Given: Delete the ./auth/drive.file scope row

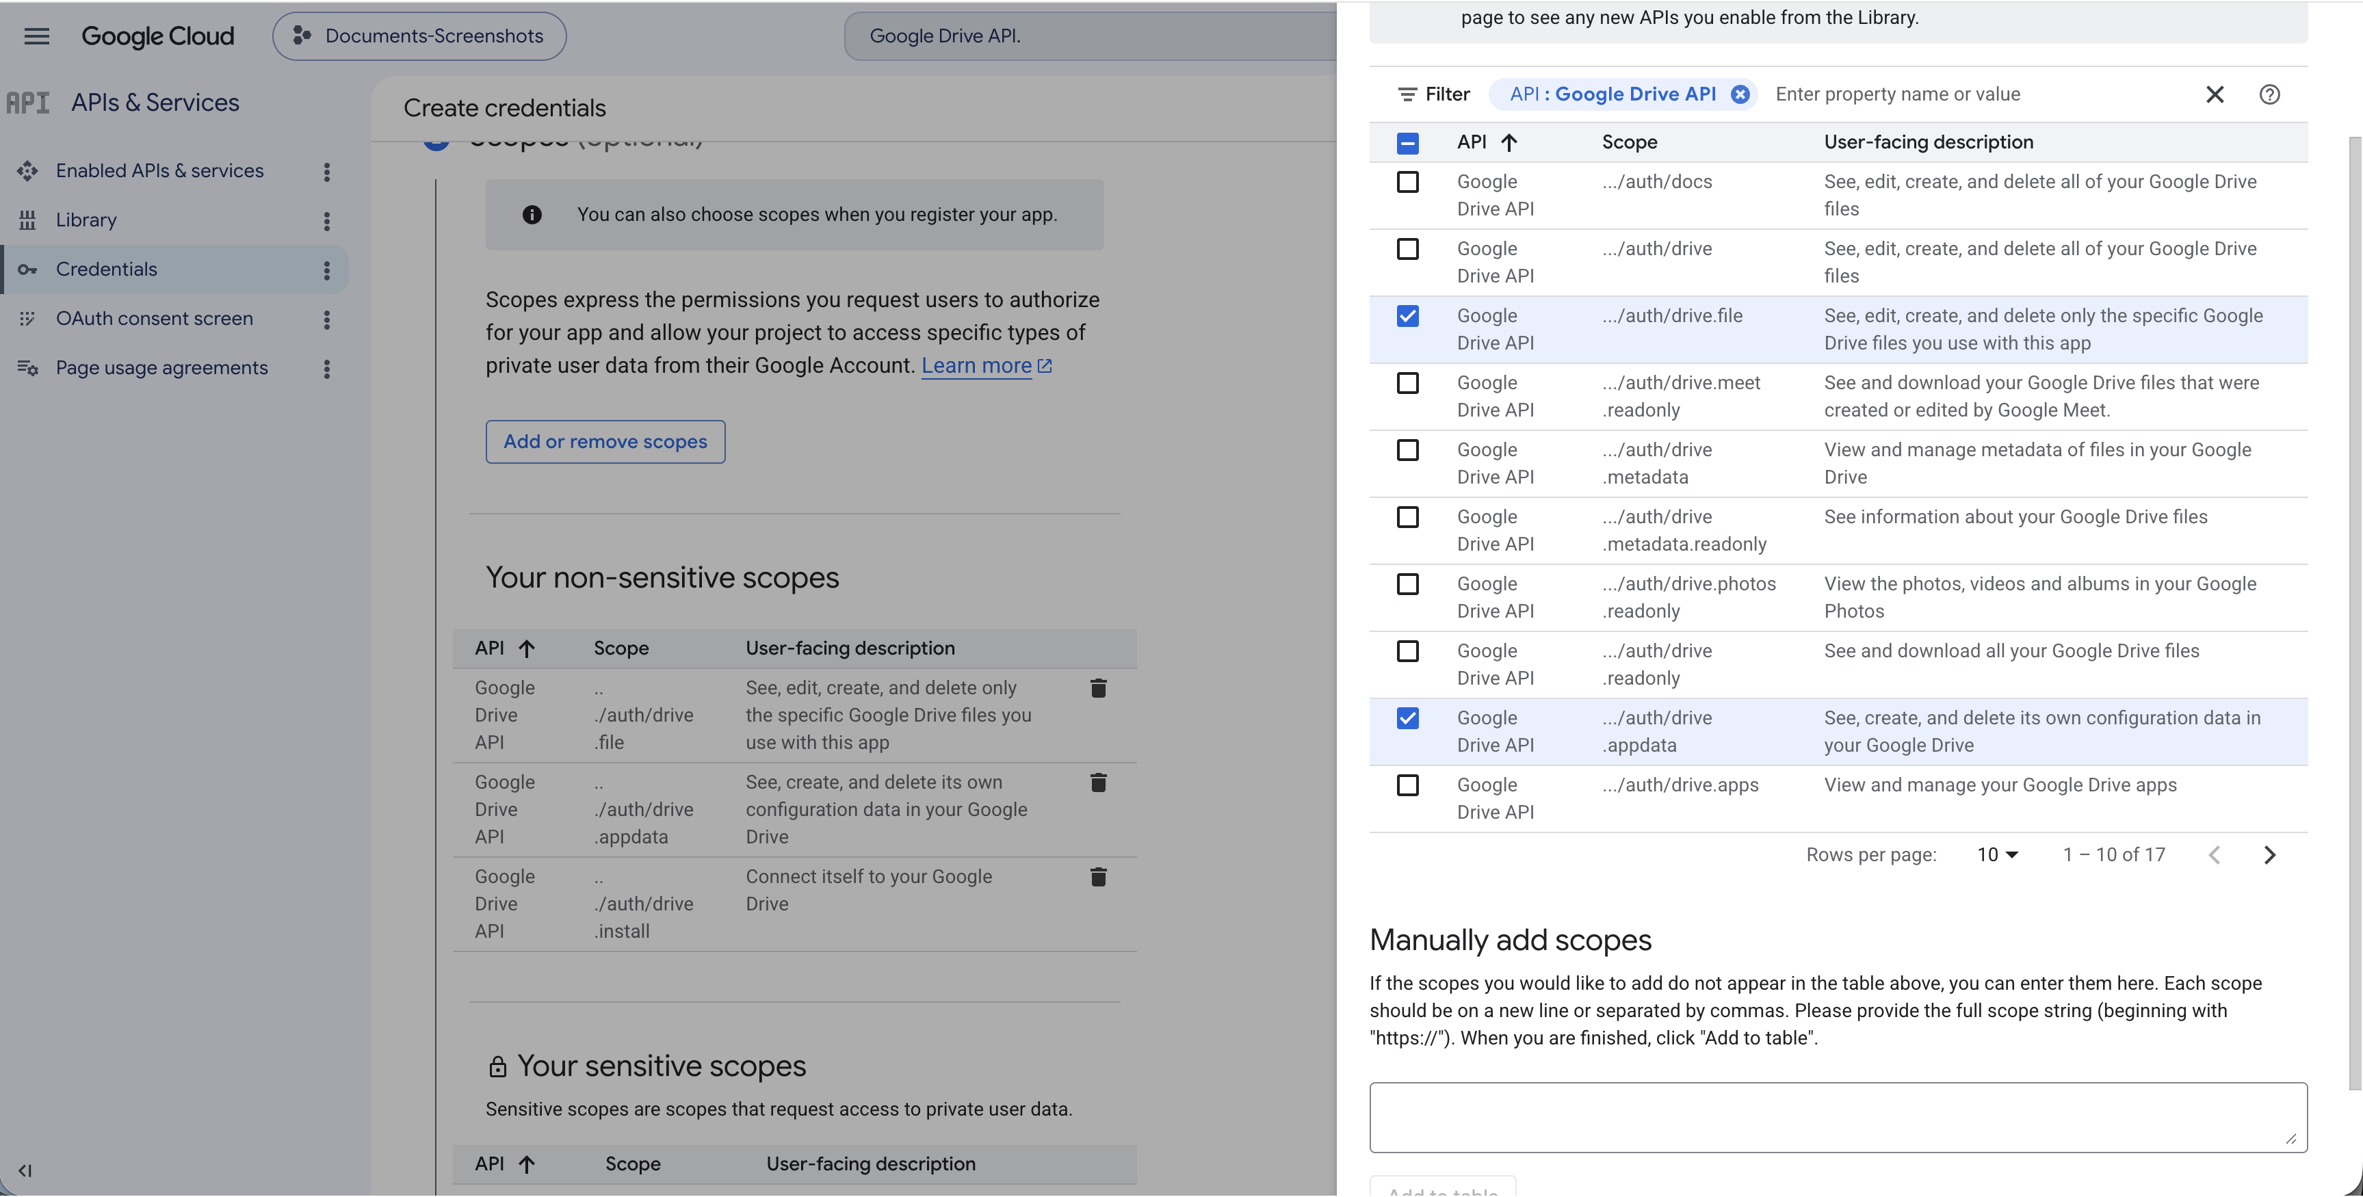Looking at the screenshot, I should (1098, 688).
